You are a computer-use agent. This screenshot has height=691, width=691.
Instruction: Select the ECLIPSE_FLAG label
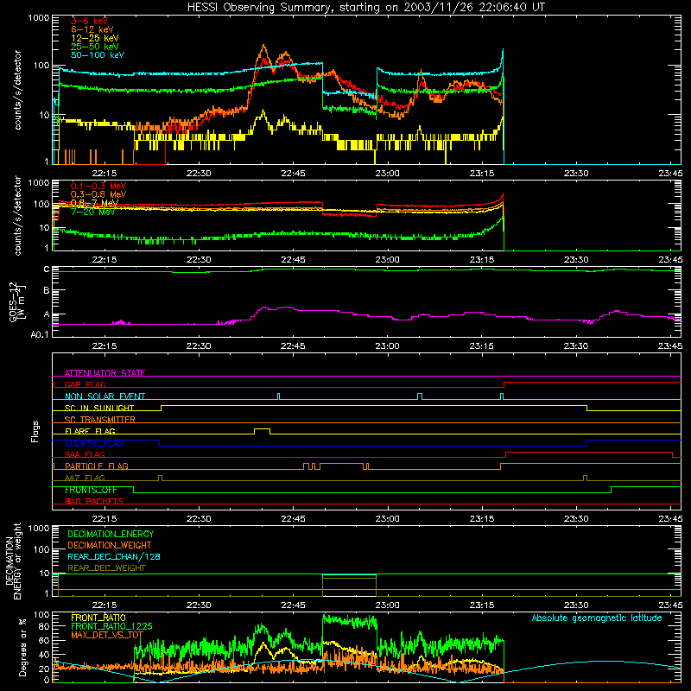pyautogui.click(x=94, y=443)
